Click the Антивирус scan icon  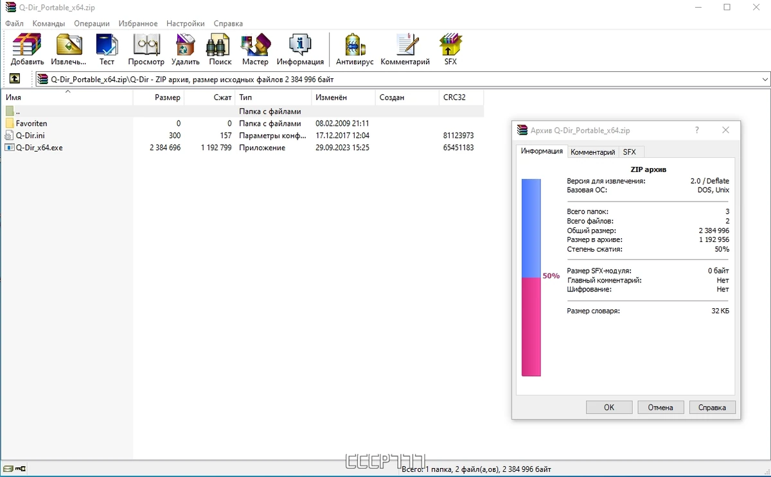(355, 50)
